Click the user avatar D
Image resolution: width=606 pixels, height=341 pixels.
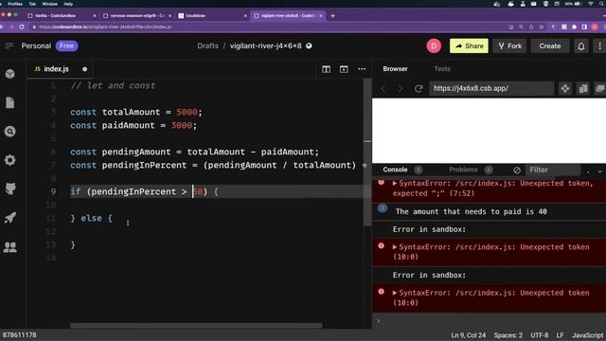(x=434, y=46)
